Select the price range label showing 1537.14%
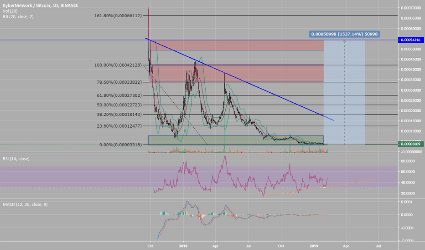 (x=344, y=34)
